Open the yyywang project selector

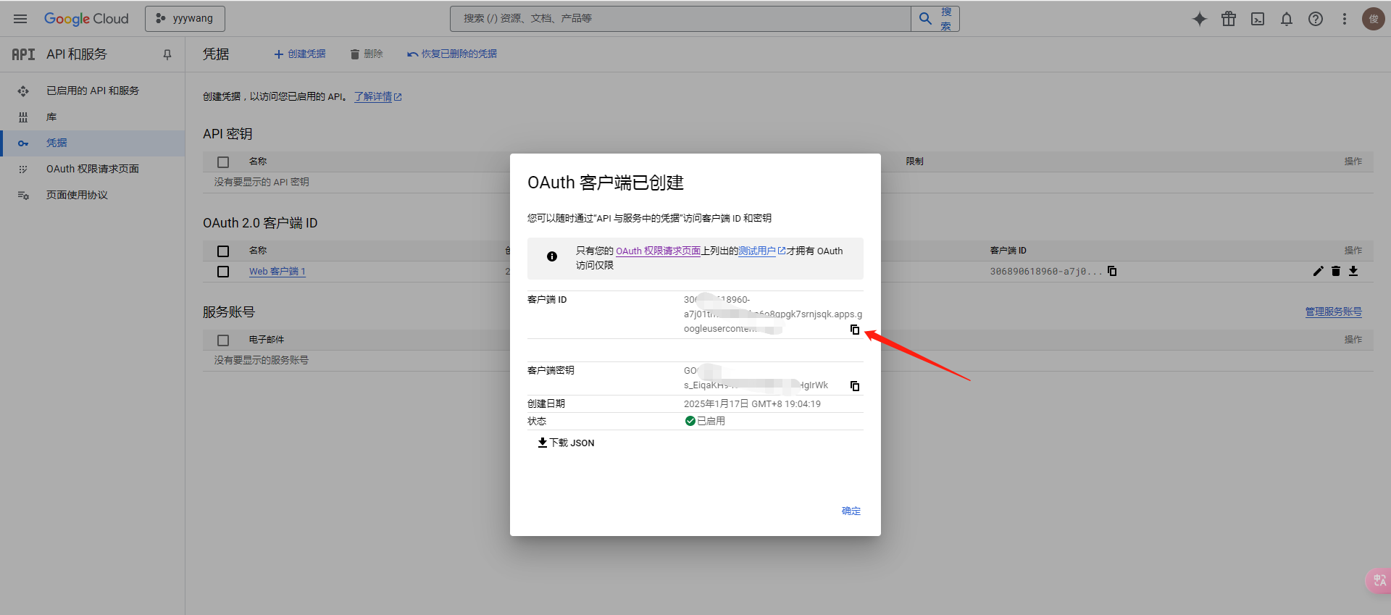185,19
